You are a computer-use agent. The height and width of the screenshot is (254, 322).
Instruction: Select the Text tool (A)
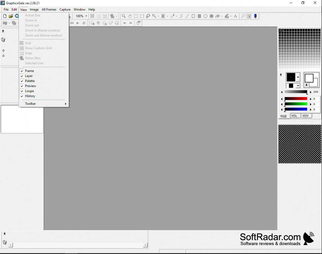(235, 16)
